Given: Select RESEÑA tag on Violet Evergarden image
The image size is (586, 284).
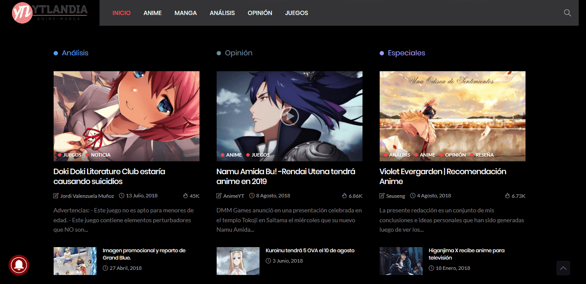Looking at the screenshot, I should tap(485, 155).
